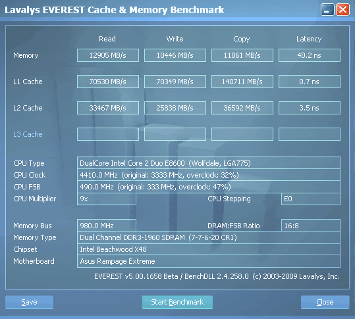Click the red X title bar icon
Viewport: 355px width, 319px height.
click(342, 10)
